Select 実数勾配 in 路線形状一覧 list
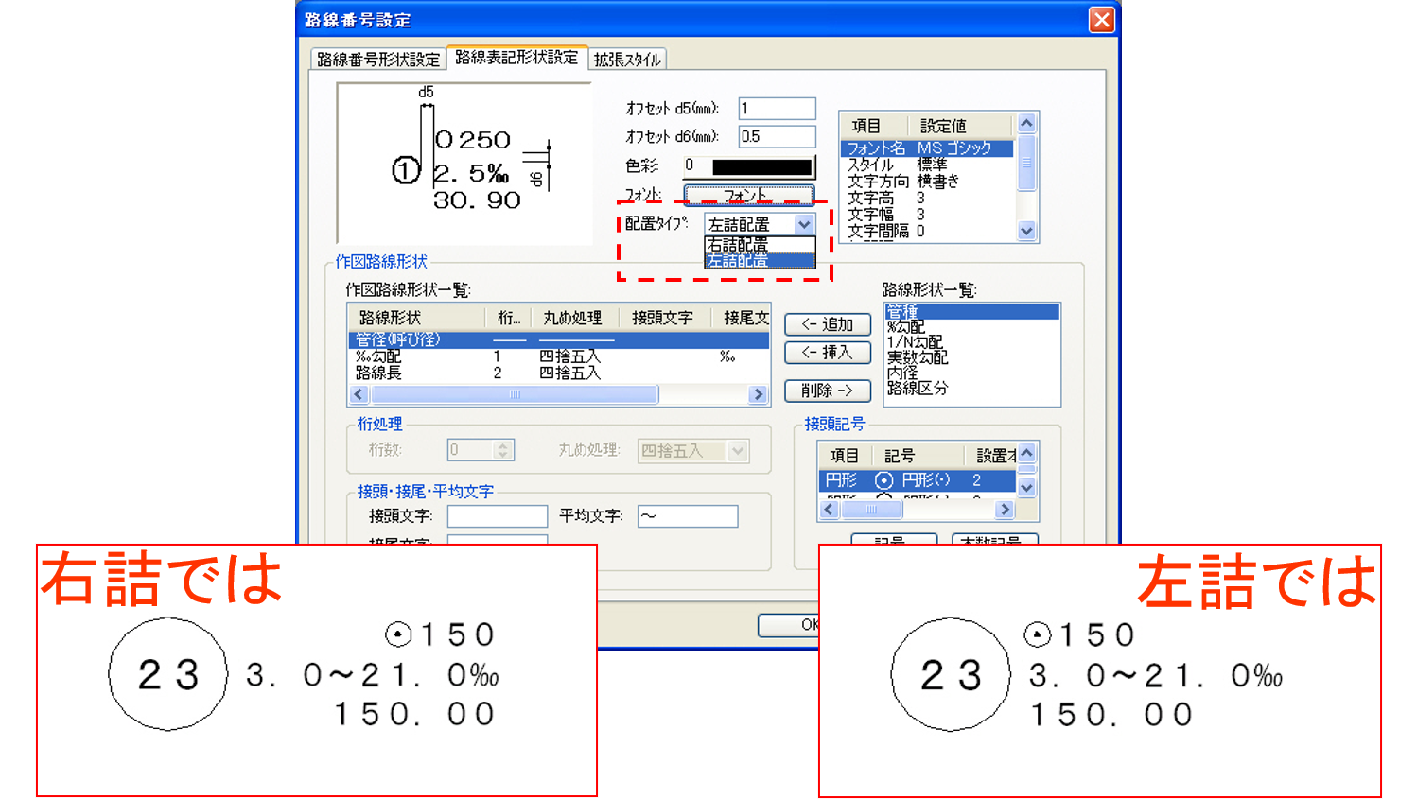The image size is (1417, 799). [917, 357]
